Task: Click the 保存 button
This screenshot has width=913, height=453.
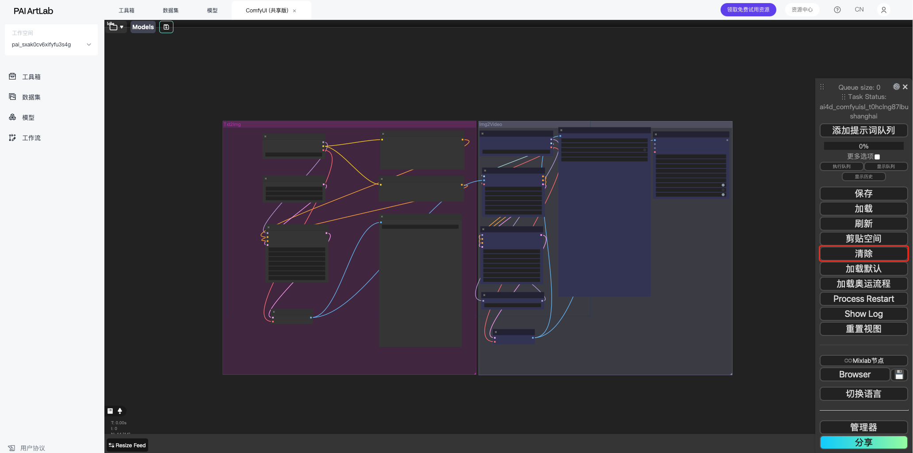Action: [863, 194]
